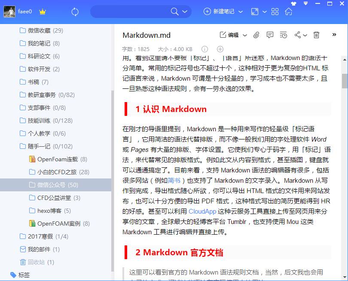Click the home icon in header

[289, 12]
